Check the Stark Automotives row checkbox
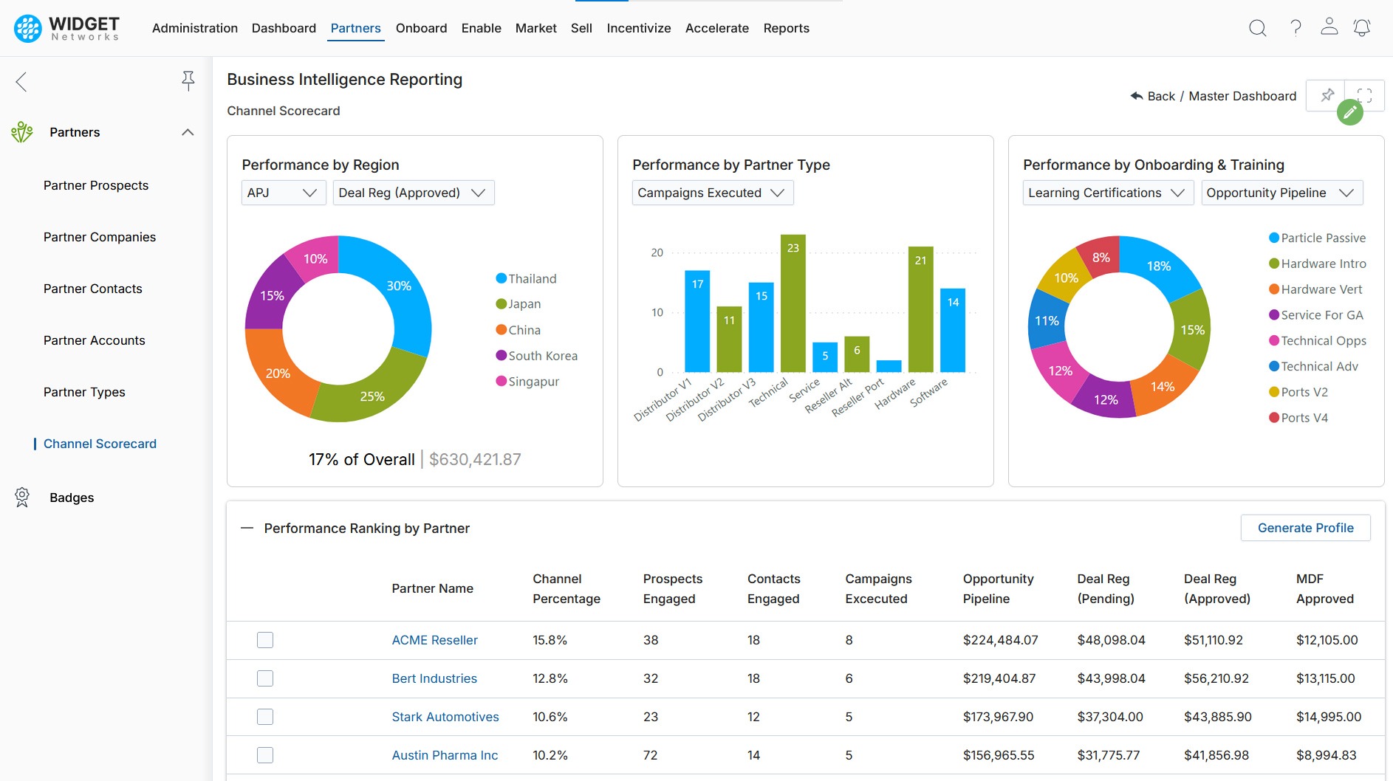The image size is (1393, 781). [x=265, y=717]
